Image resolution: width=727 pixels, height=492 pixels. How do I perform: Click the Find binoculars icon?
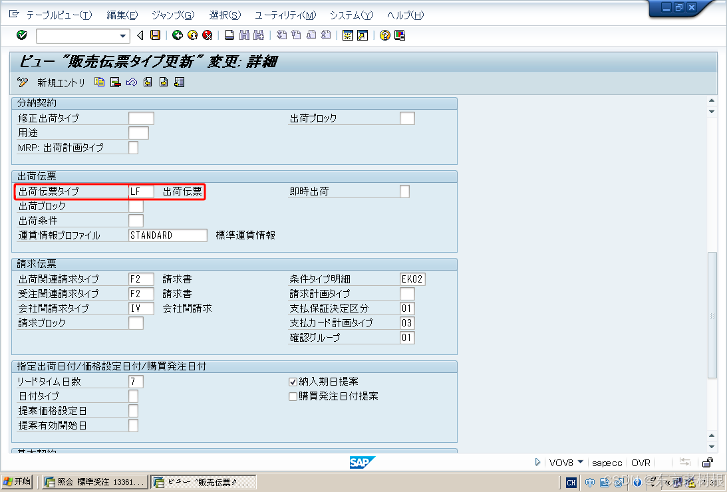244,35
